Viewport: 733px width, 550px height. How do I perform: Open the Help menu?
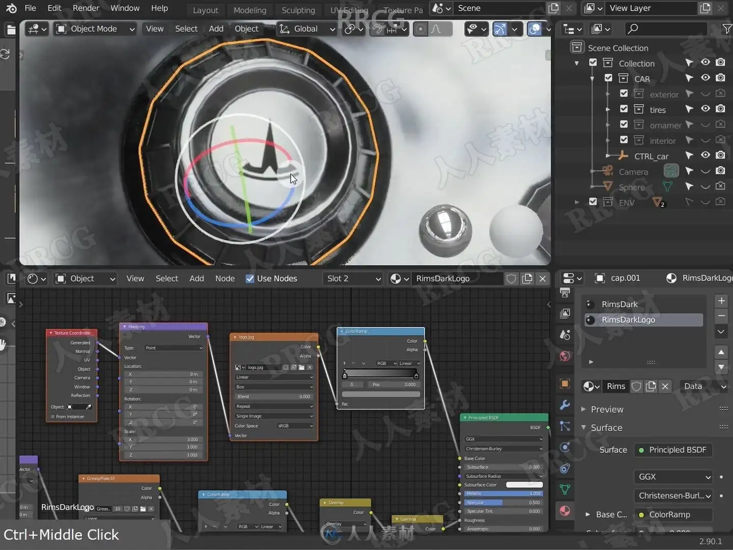[x=159, y=8]
